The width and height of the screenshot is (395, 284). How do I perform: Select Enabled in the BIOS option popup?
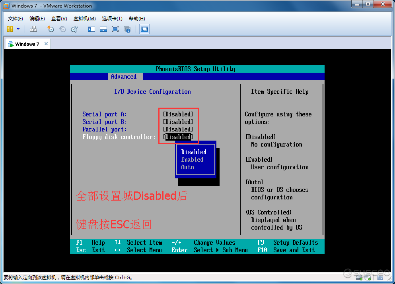coord(192,159)
